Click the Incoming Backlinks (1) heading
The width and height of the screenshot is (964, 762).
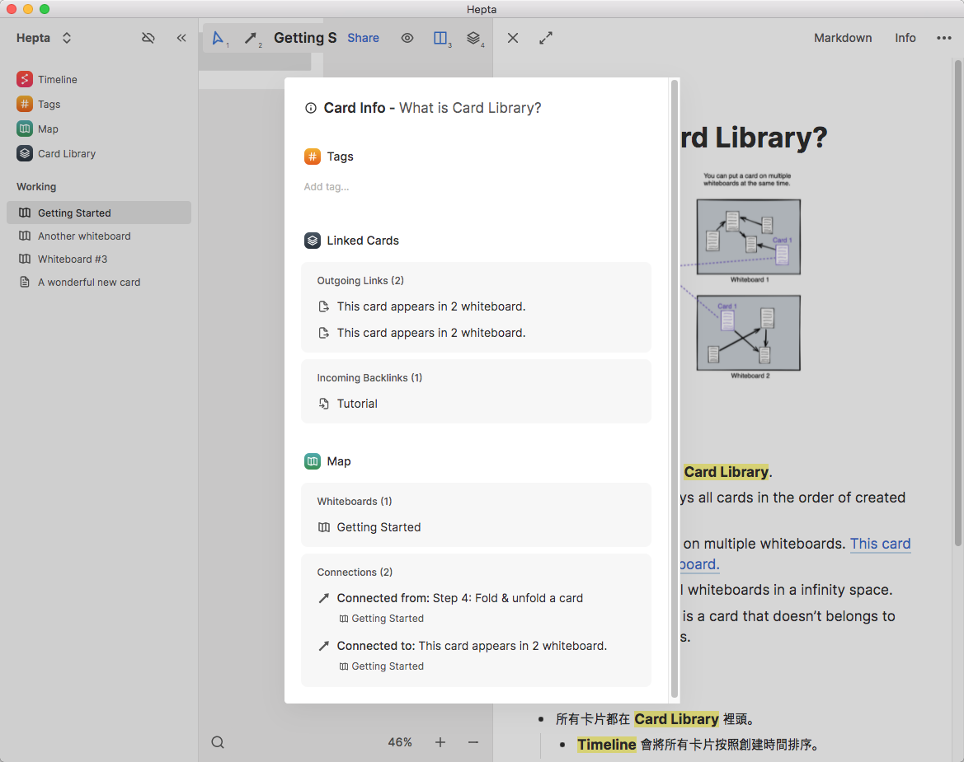click(369, 377)
